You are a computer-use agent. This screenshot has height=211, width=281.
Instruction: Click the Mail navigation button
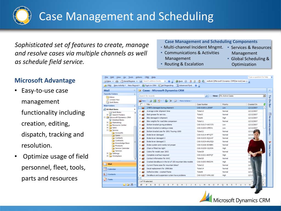[x=119, y=164]
